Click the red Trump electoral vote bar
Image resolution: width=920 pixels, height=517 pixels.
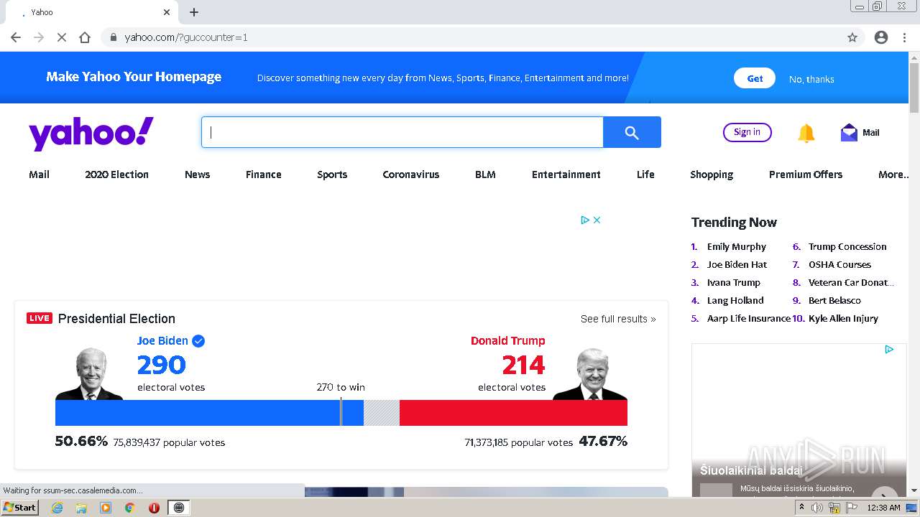pos(513,413)
